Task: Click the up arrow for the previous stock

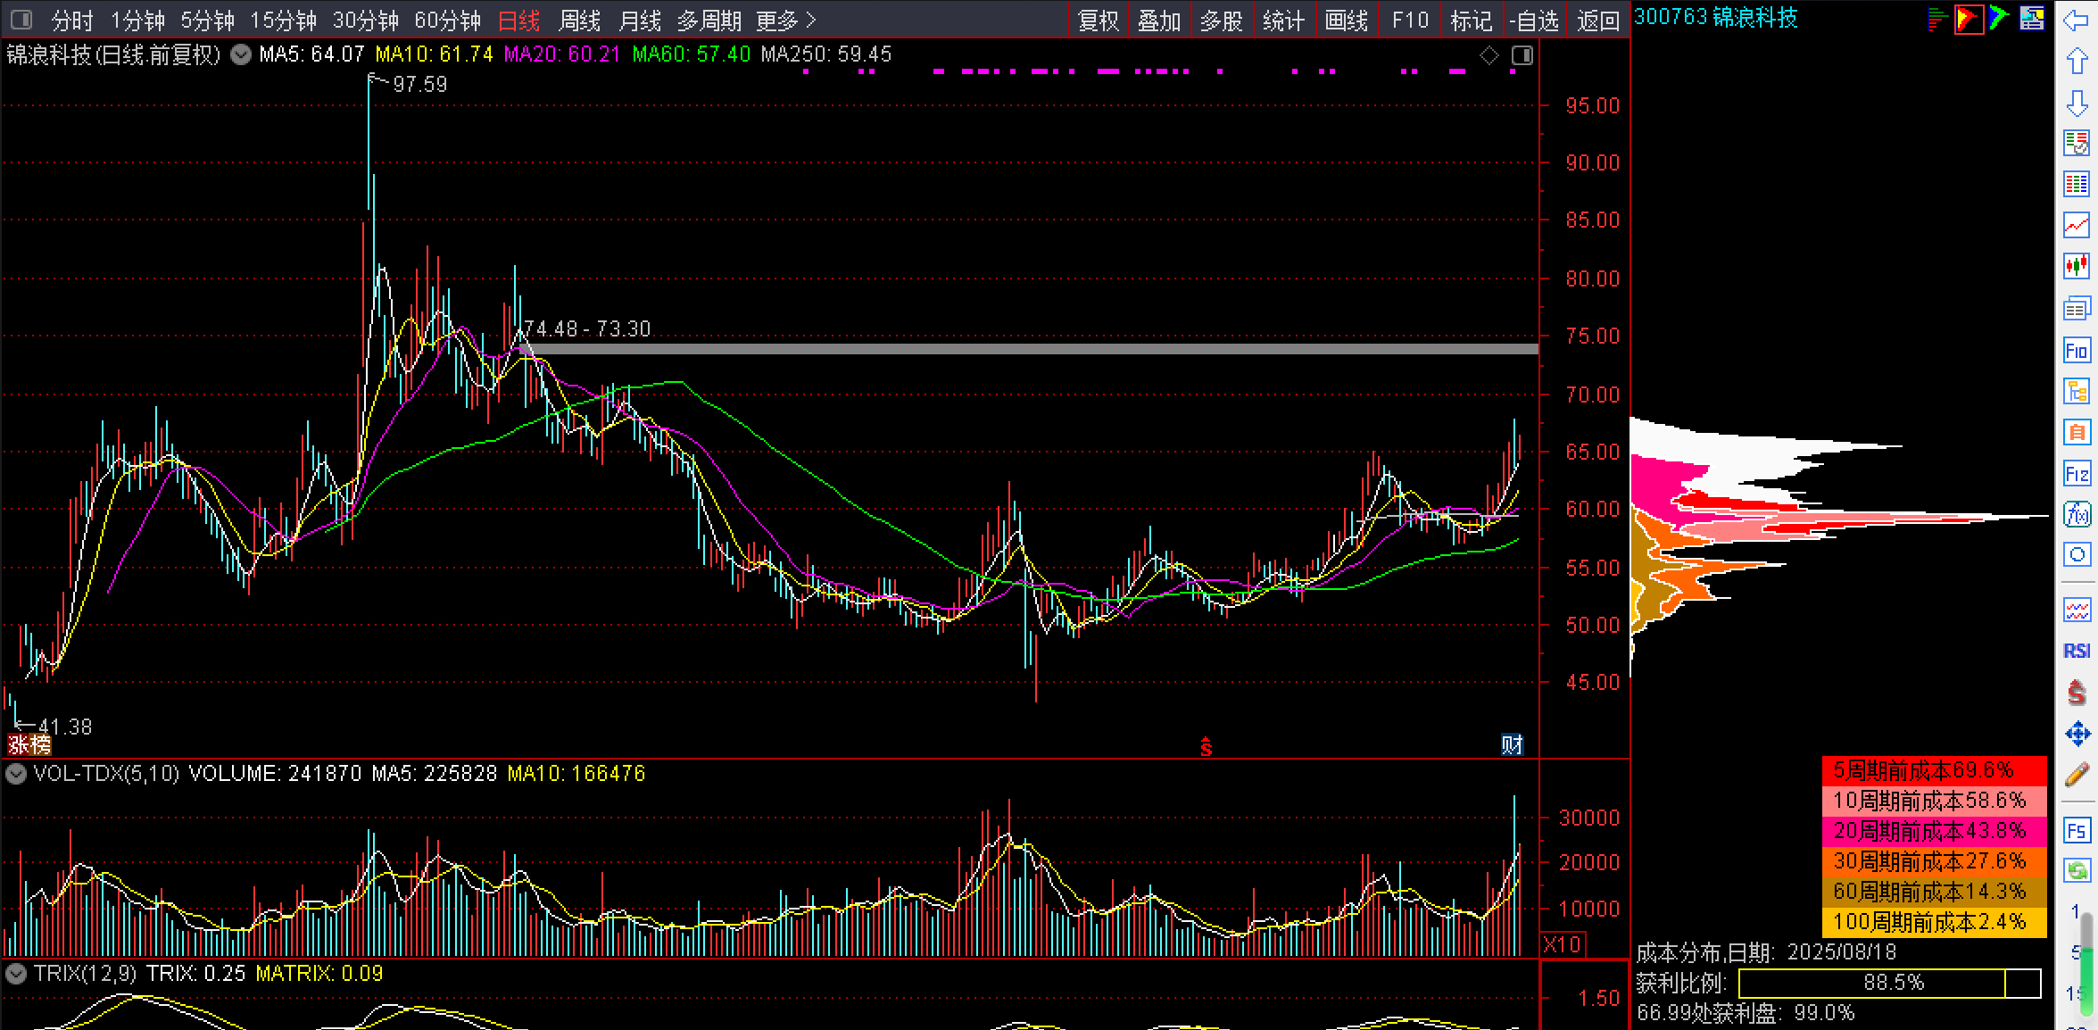Action: click(2077, 61)
